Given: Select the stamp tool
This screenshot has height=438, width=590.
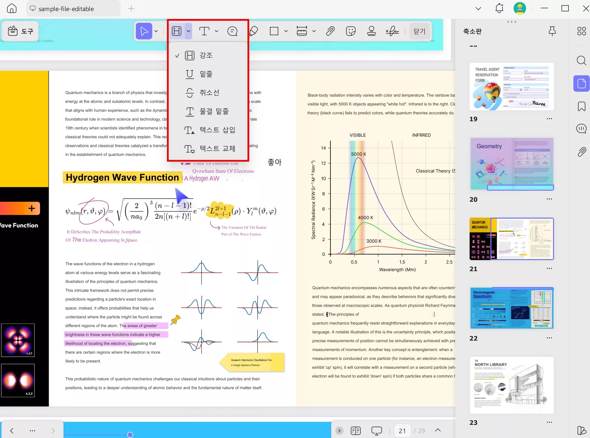Looking at the screenshot, I should tap(372, 31).
